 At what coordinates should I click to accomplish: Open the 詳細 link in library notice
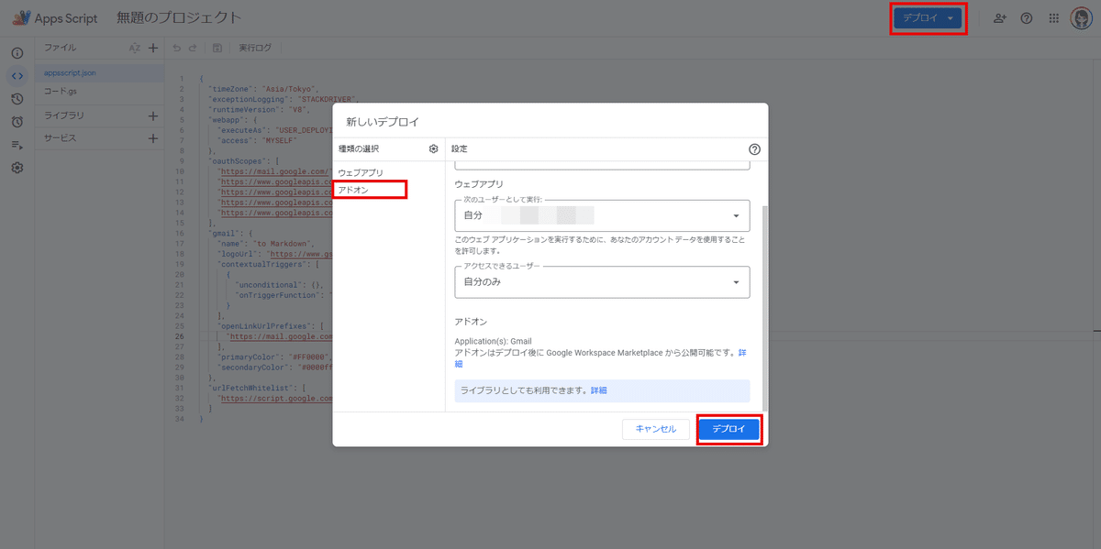598,390
